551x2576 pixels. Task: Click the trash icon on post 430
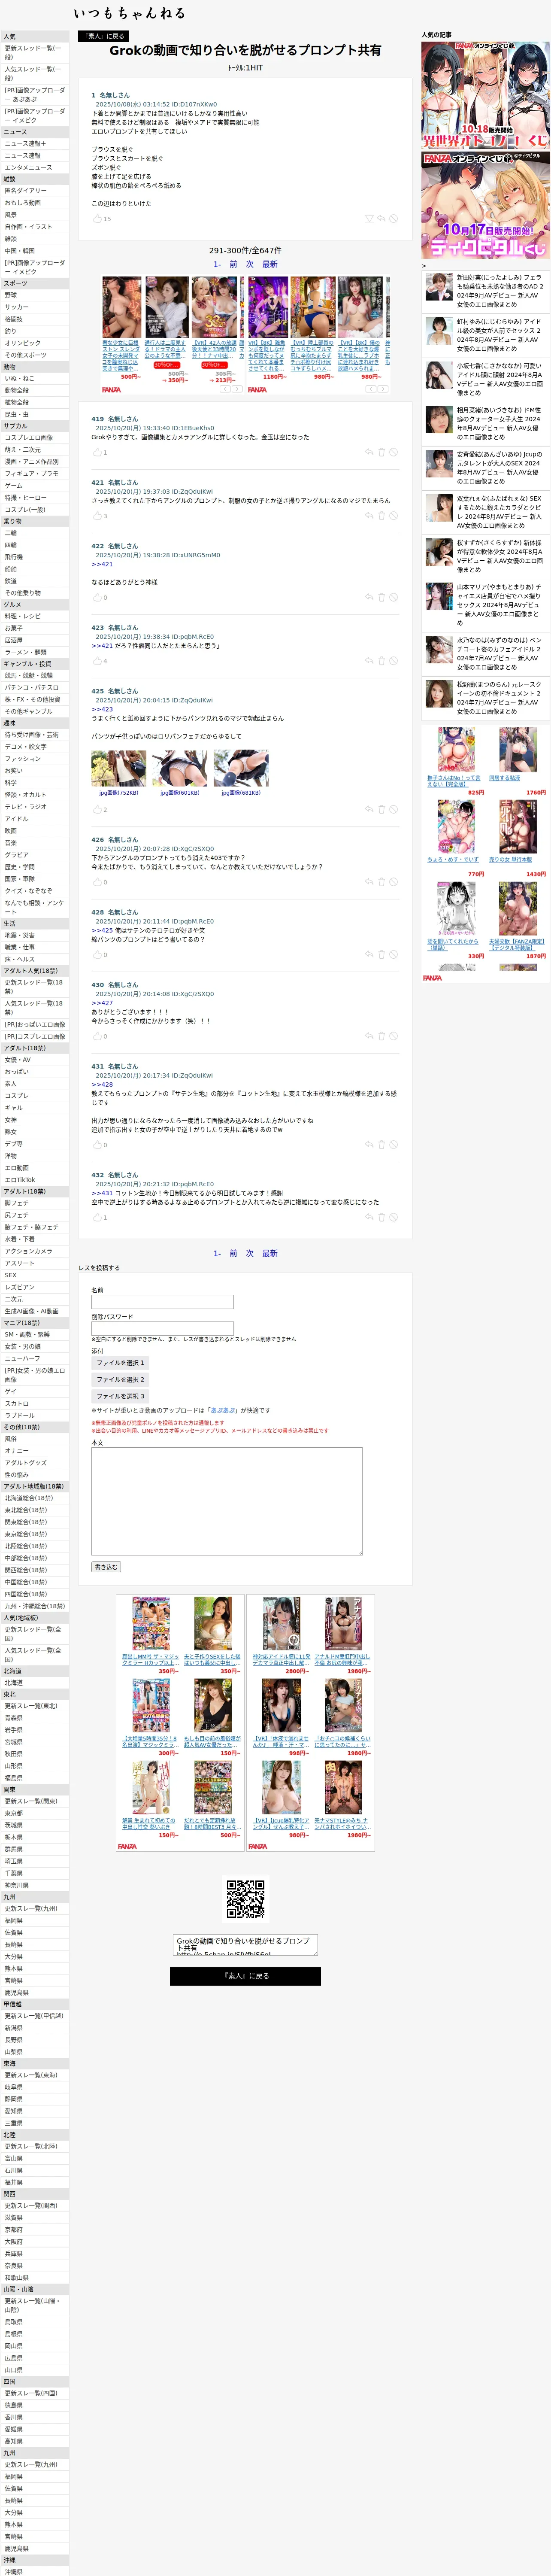point(381,1036)
